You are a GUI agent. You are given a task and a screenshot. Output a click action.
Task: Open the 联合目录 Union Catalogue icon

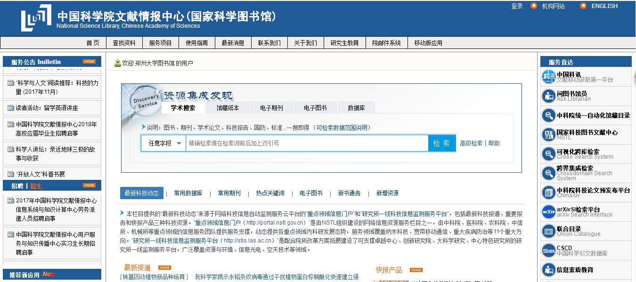[548, 230]
